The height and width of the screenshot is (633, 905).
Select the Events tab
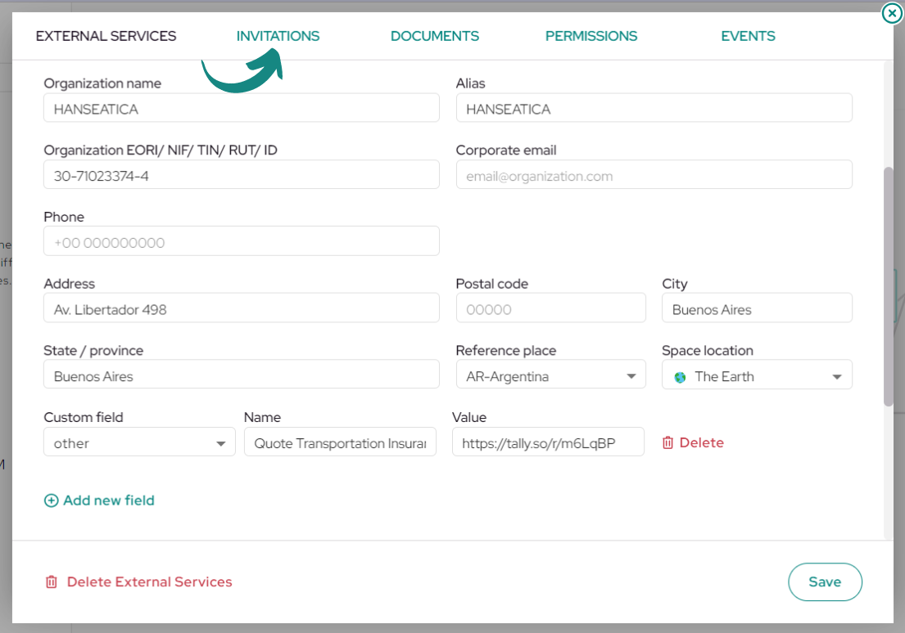click(748, 36)
